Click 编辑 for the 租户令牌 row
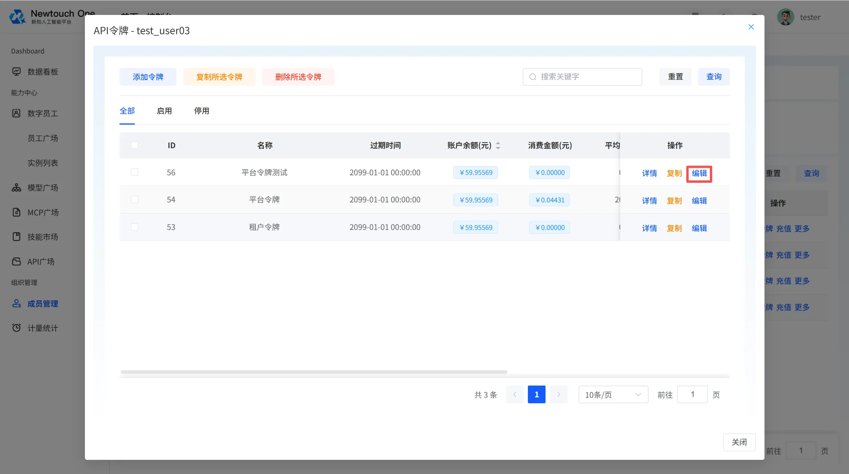The image size is (849, 474). coord(699,228)
